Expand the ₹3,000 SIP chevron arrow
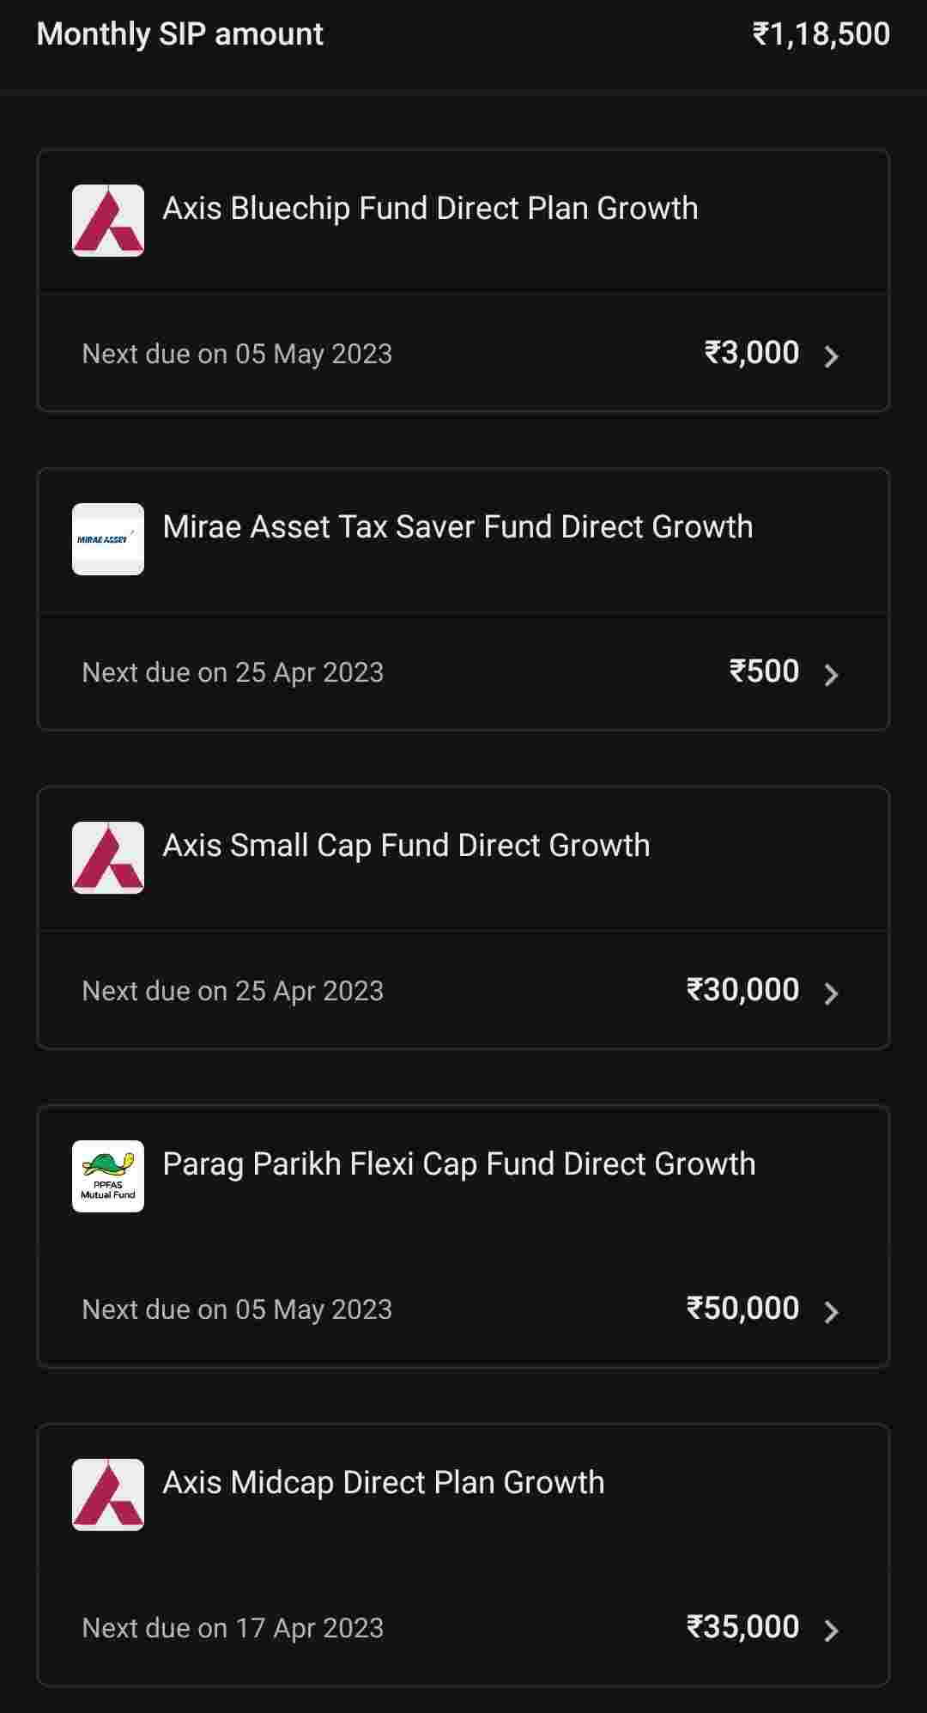Viewport: 927px width, 1713px height. click(x=831, y=355)
